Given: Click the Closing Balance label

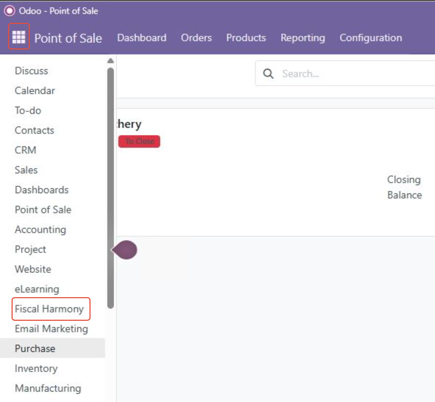Looking at the screenshot, I should coord(404,187).
